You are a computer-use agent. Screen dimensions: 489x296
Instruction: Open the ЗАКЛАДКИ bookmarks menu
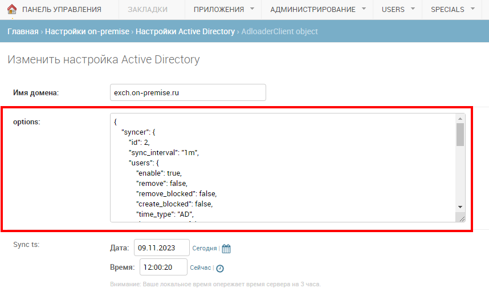click(148, 10)
